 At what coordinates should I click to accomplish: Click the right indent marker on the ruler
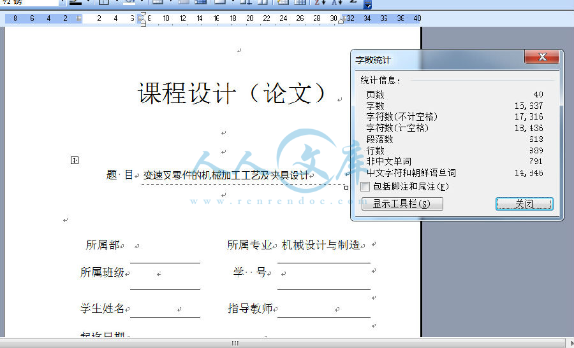point(341,21)
